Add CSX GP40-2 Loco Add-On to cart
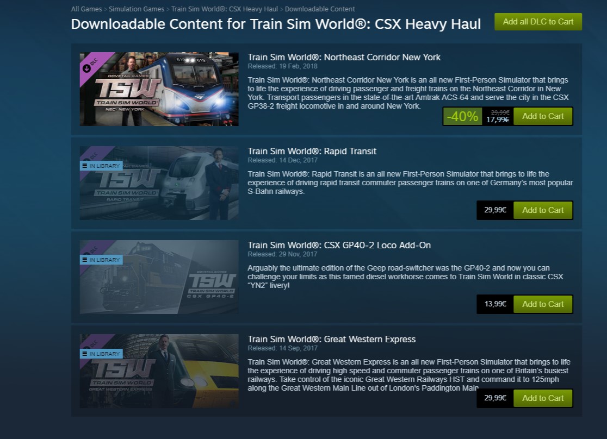 (543, 304)
